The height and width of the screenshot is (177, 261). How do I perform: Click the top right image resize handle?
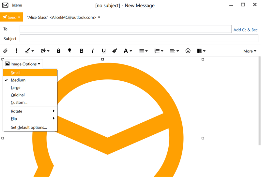(203, 59)
